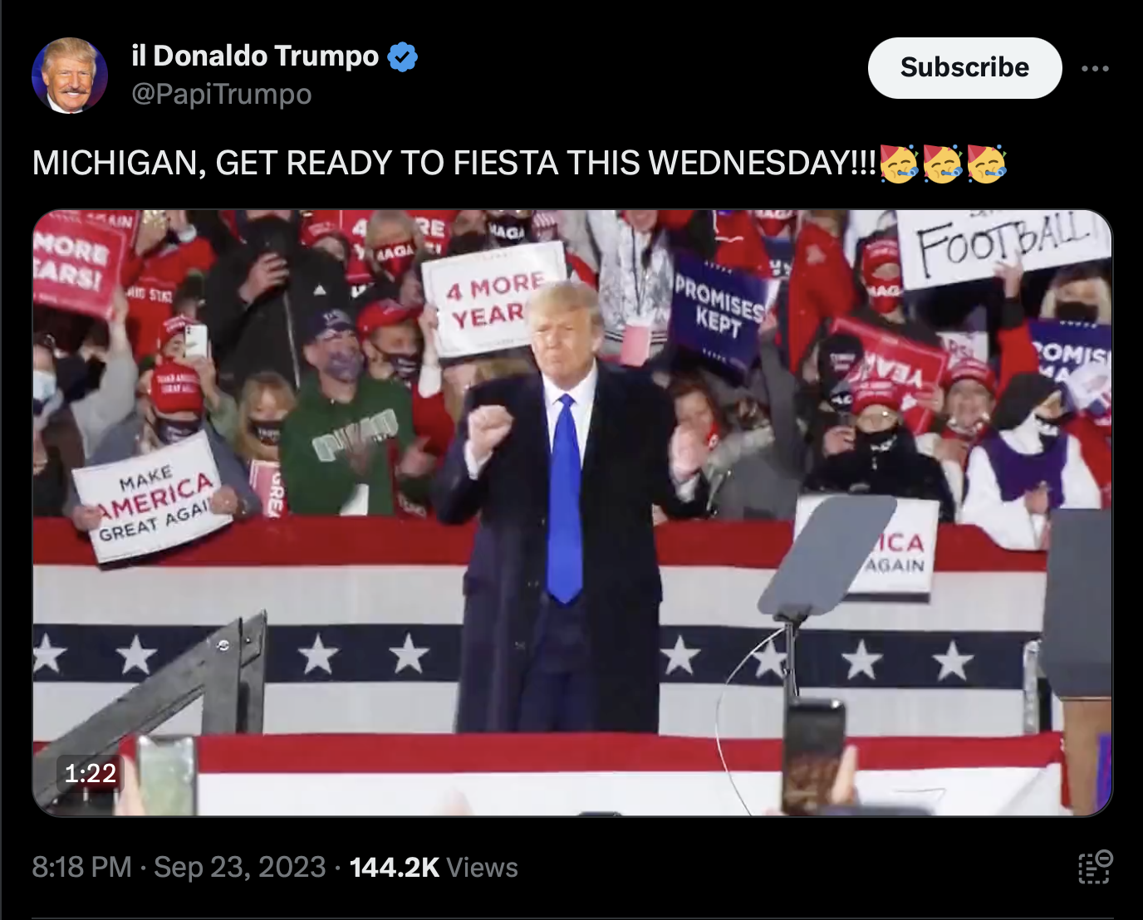Viewport: 1143px width, 920px height.
Task: Click the blue verified checkmark badge
Action: tap(403, 56)
